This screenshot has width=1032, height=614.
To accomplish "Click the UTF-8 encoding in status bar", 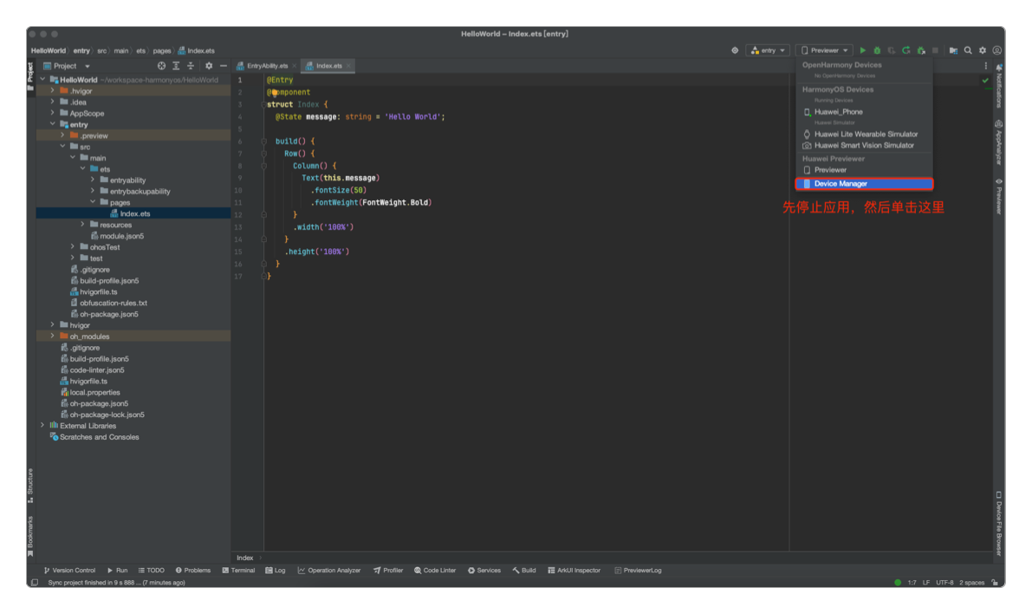I will 944,583.
